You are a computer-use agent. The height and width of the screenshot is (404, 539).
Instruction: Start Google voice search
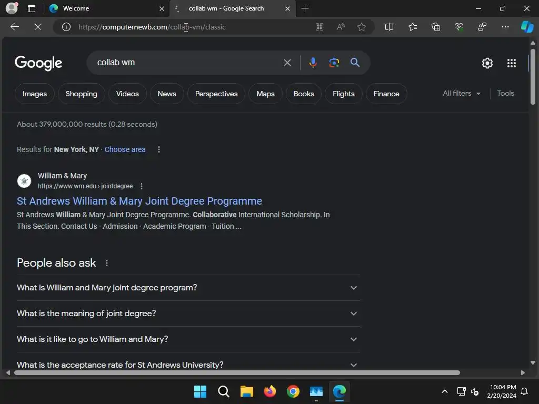pyautogui.click(x=313, y=63)
